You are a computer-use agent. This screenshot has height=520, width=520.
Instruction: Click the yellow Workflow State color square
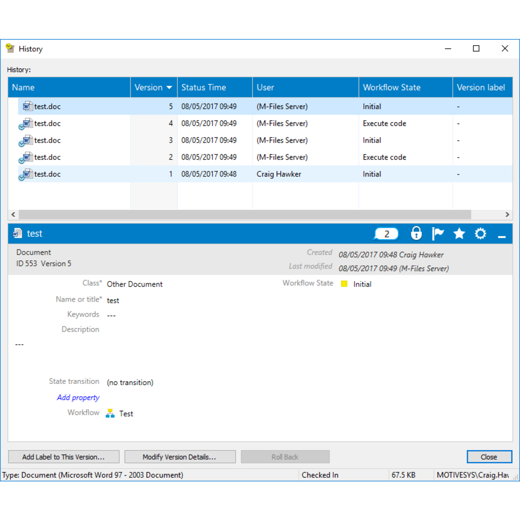click(x=344, y=284)
